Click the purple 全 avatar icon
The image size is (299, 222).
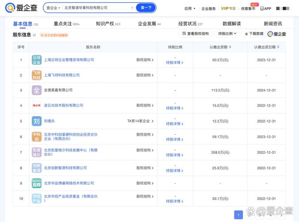click(x=37, y=90)
